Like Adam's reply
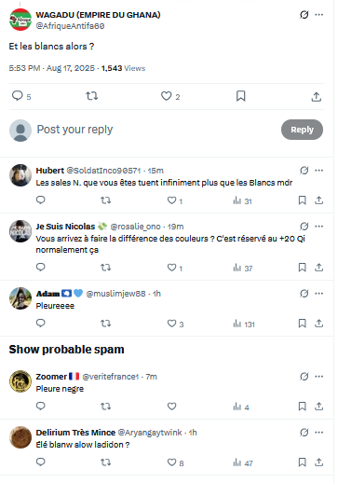The image size is (338, 483). click(172, 324)
